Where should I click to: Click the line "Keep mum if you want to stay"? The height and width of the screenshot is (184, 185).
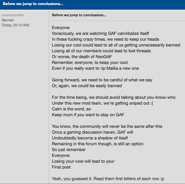coord(88,115)
